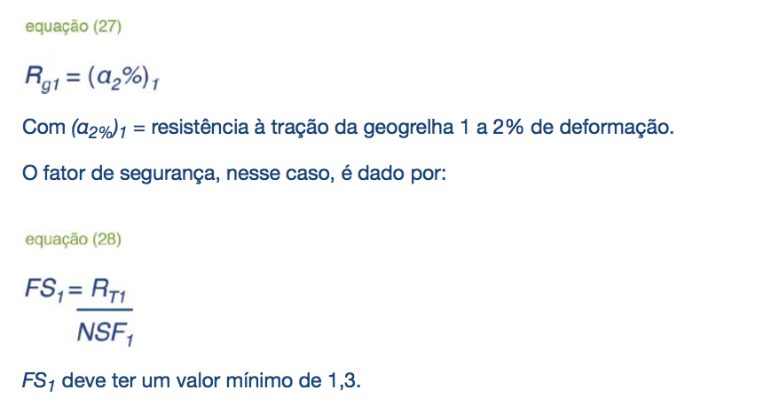Click the green "equação (27)" label
The width and height of the screenshot is (779, 406).
coord(73,26)
